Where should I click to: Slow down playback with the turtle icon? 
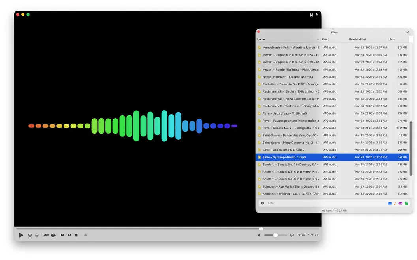point(46,235)
